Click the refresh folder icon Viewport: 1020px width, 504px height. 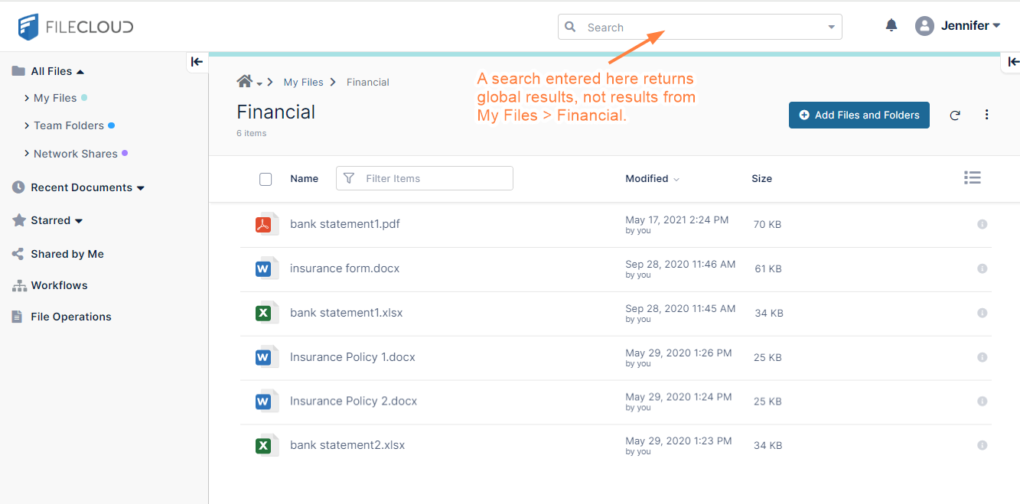[x=955, y=115]
